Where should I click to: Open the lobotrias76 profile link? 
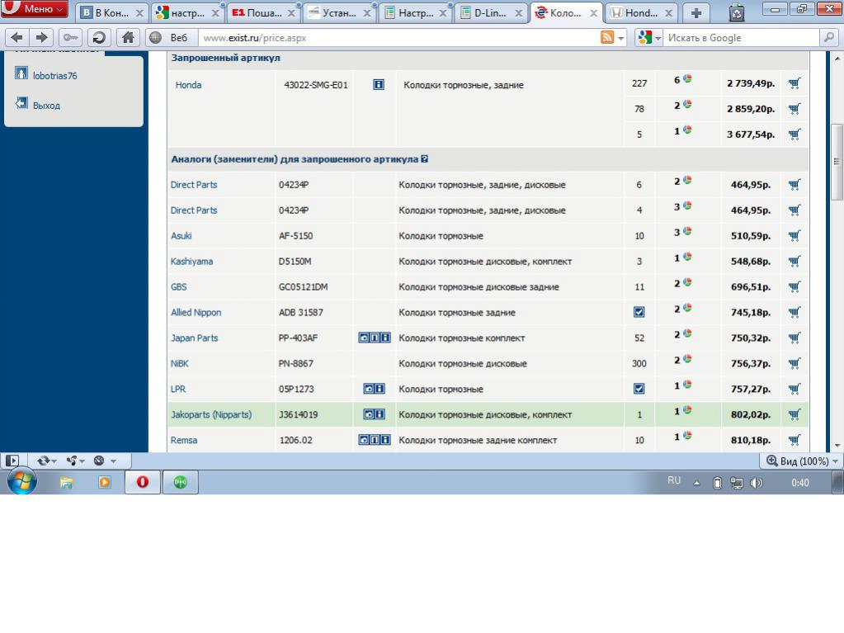pyautogui.click(x=55, y=76)
